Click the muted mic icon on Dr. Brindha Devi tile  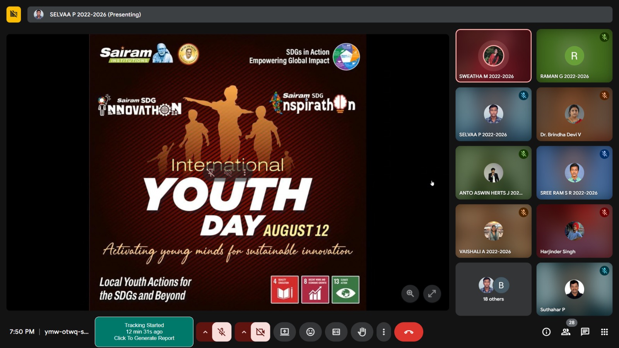[604, 96]
